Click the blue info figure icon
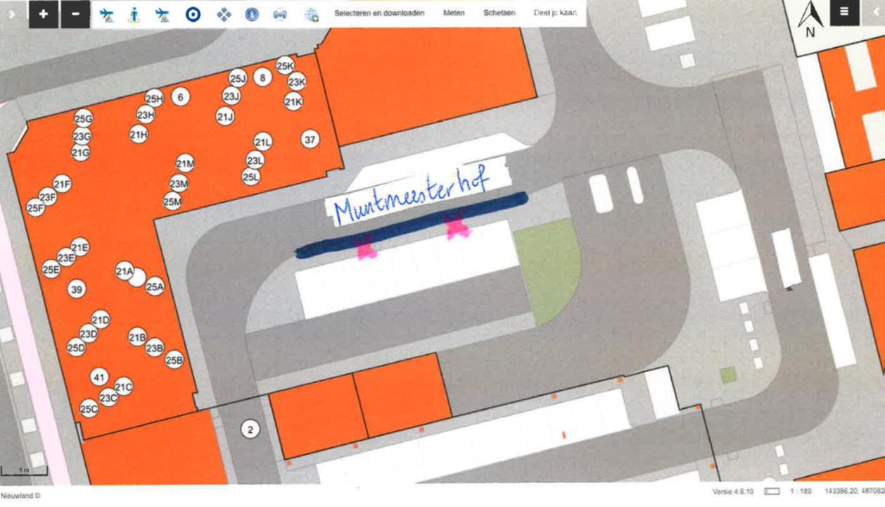Image resolution: width=885 pixels, height=507 pixels. pyautogui.click(x=134, y=15)
